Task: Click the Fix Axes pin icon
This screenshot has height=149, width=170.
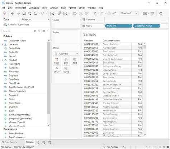Action: coord(114,13)
